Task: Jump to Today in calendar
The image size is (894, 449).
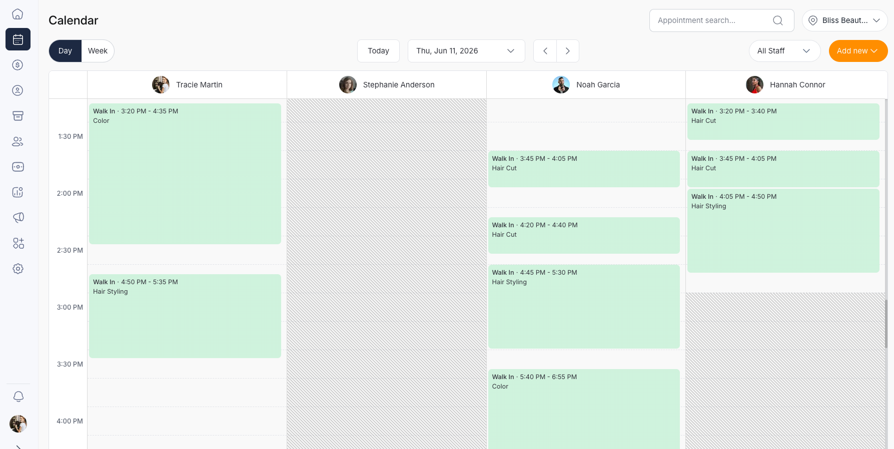Action: [x=378, y=51]
